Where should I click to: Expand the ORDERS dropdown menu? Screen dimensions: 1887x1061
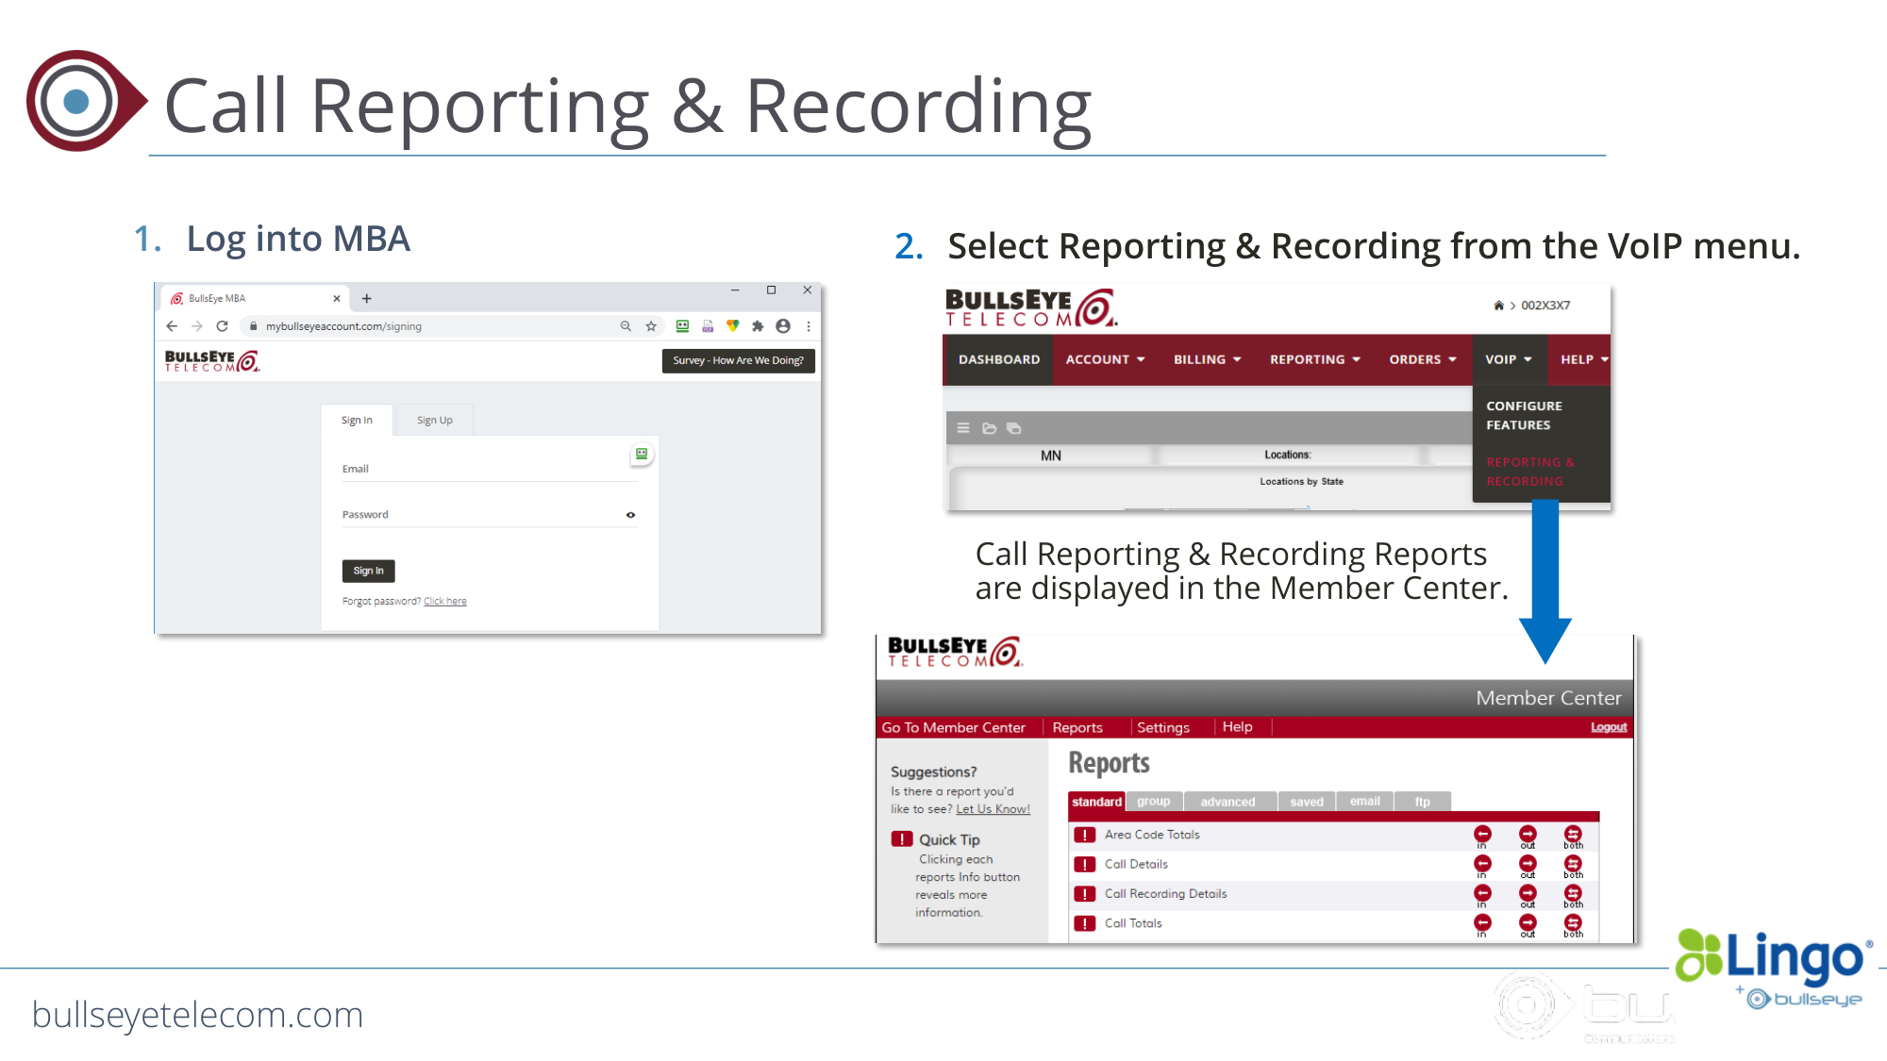[x=1423, y=359]
